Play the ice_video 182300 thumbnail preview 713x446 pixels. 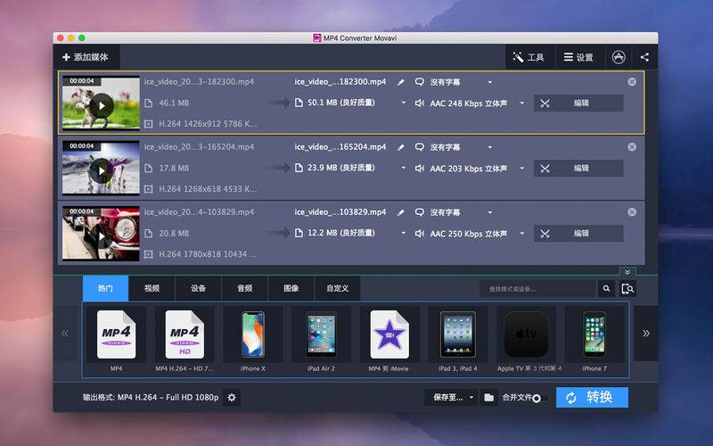[101, 105]
